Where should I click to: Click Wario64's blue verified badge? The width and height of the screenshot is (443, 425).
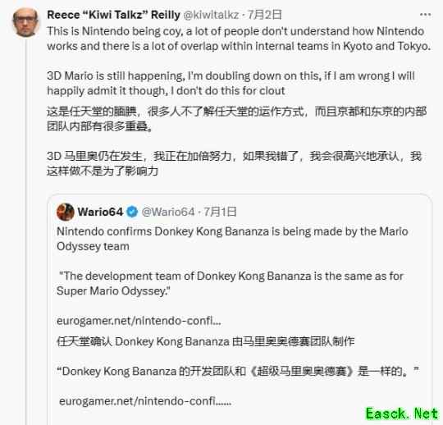132,212
